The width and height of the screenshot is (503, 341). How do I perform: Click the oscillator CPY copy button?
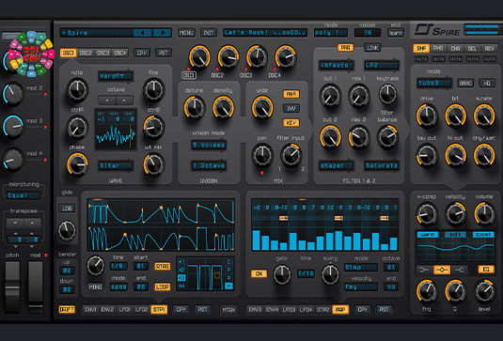pyautogui.click(x=142, y=53)
